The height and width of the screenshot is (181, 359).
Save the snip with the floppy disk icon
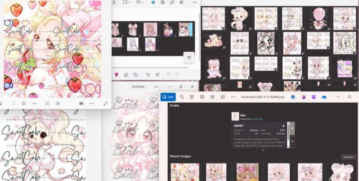(163, 2)
